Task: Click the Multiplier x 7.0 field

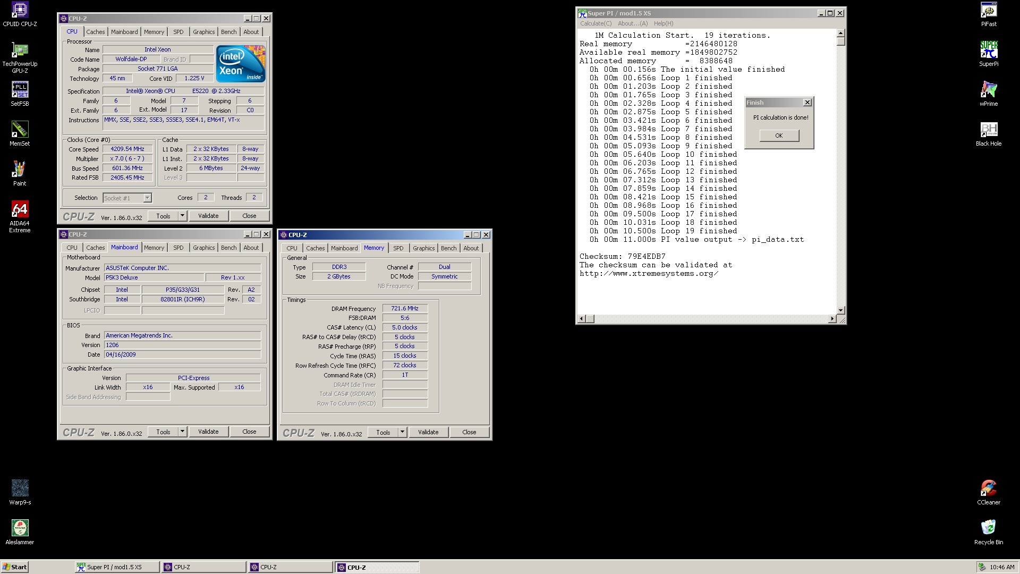Action: pos(127,158)
